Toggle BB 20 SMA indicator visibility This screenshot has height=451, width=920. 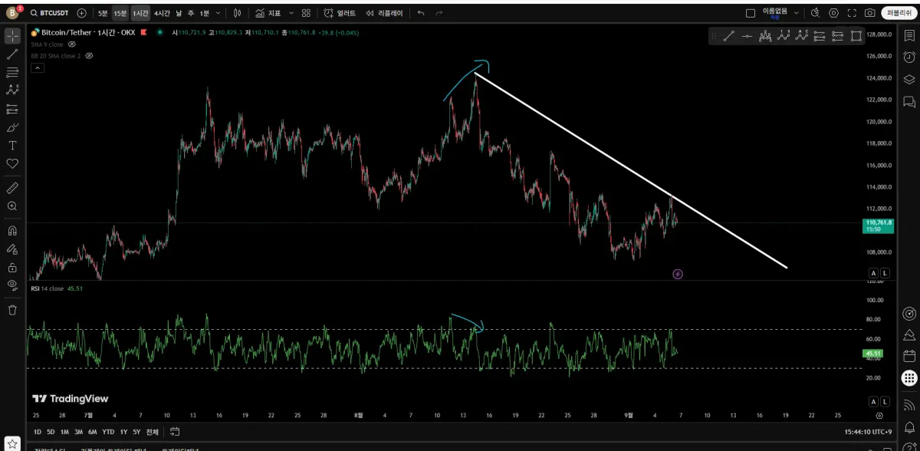[x=89, y=56]
